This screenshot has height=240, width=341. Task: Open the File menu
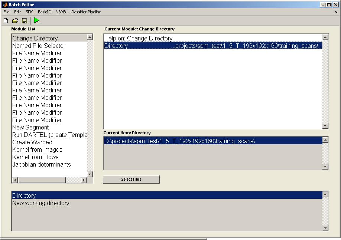pos(6,12)
